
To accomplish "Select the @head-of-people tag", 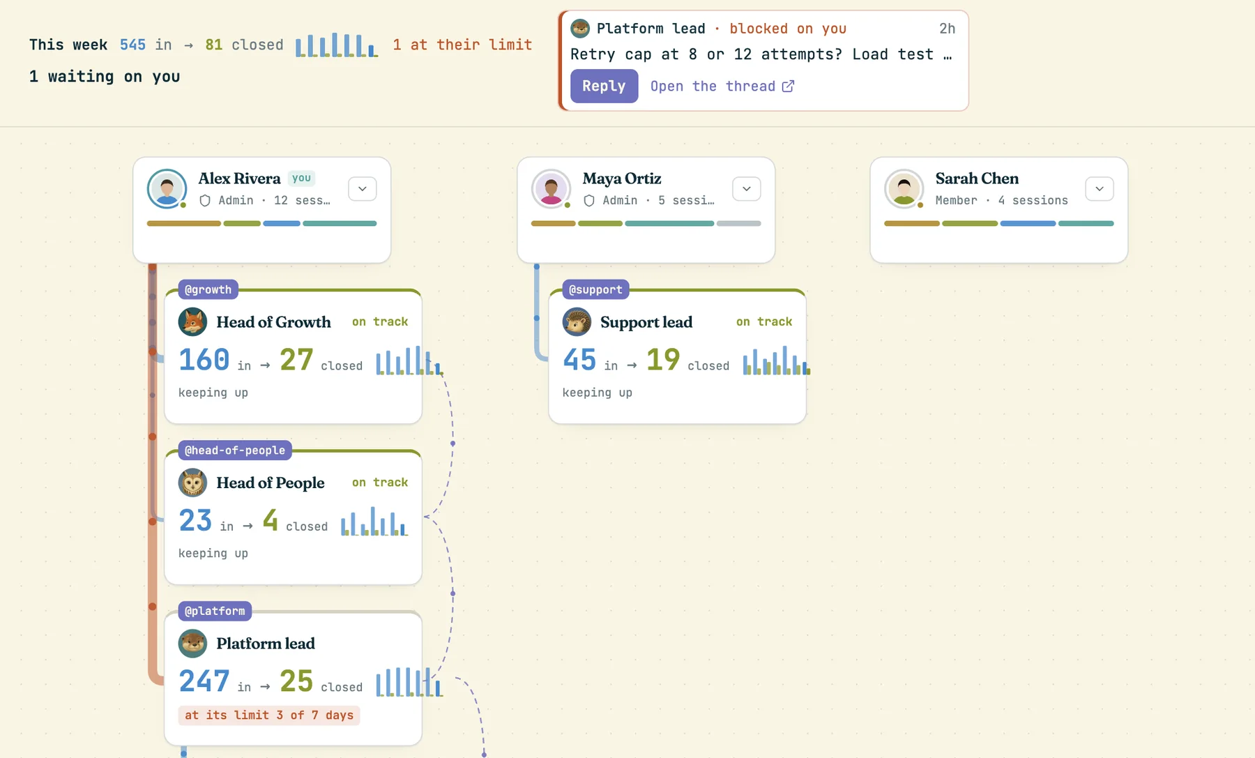I will [235, 450].
